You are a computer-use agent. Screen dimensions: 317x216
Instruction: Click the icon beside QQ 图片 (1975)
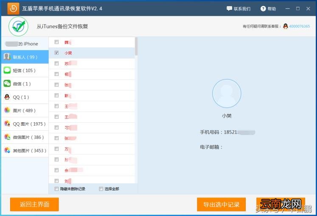(7, 123)
